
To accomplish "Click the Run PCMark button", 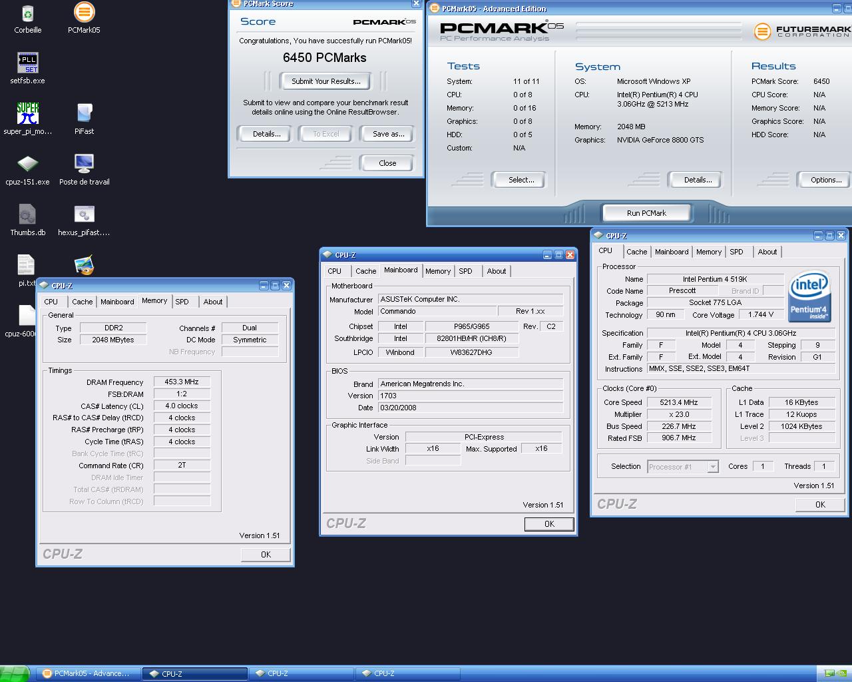I will [646, 213].
